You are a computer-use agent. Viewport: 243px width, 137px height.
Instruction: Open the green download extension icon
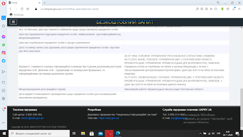tap(222, 9)
